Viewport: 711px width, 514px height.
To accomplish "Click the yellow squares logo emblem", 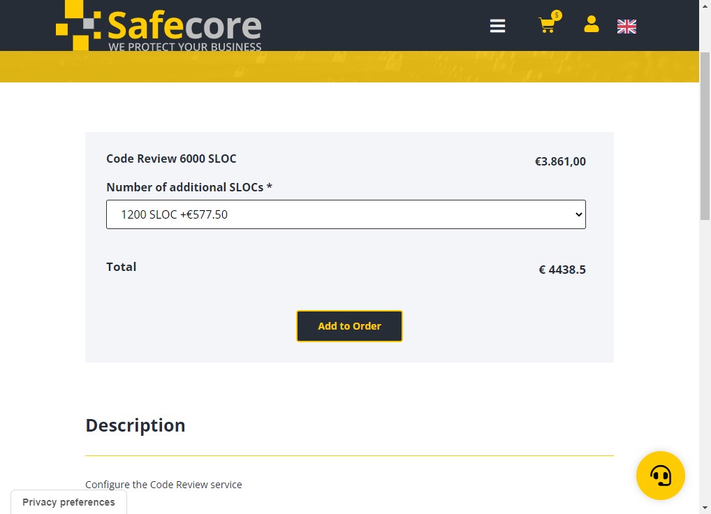I will (x=78, y=25).
